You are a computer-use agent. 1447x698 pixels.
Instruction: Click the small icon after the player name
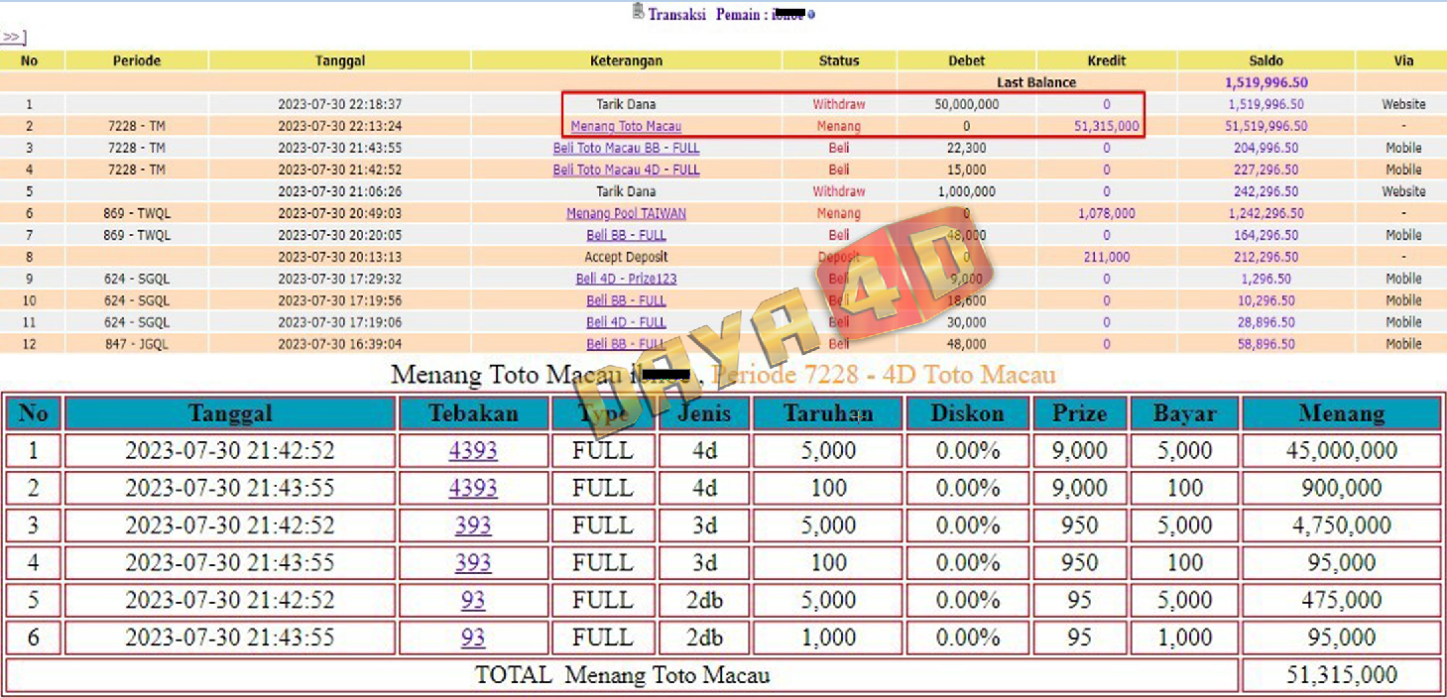811,15
